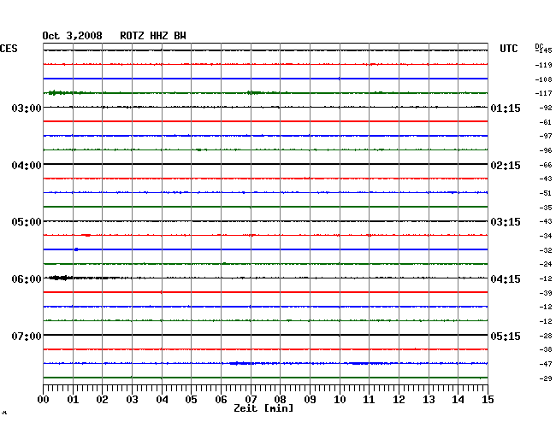556x422 pixels.
Task: Click the DC offset value "-108"
Action: [x=543, y=79]
